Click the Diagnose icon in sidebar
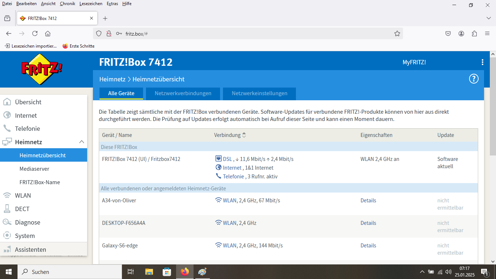496x279 pixels. tap(7, 222)
